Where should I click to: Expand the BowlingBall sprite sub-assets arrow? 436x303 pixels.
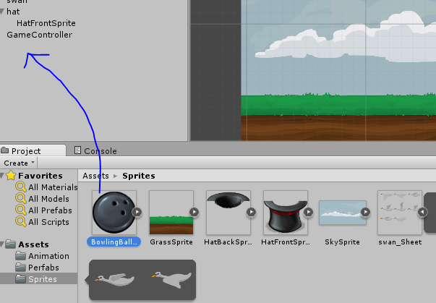137,212
